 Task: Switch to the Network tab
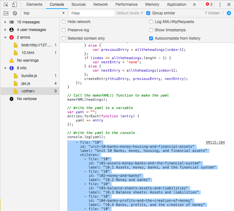coord(101,4)
